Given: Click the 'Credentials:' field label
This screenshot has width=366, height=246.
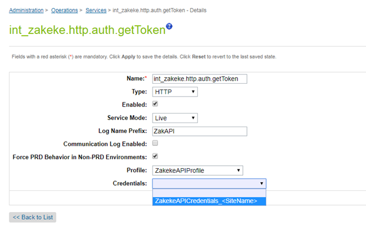Looking at the screenshot, I should (x=130, y=183).
